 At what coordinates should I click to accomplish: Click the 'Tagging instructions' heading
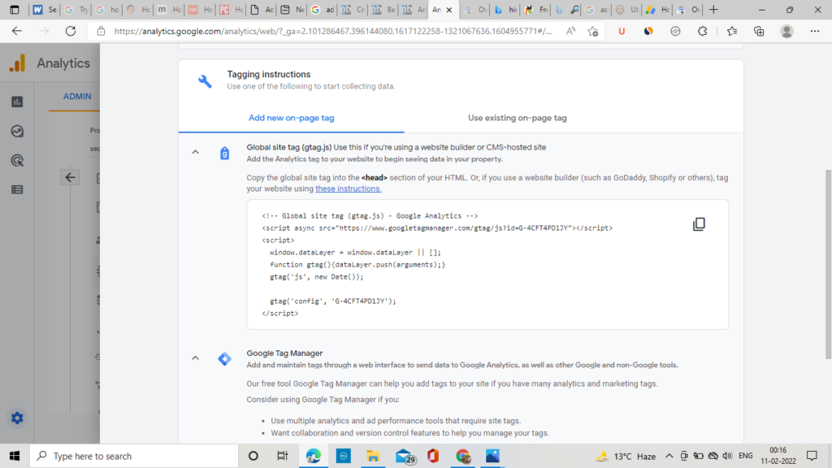tap(268, 74)
